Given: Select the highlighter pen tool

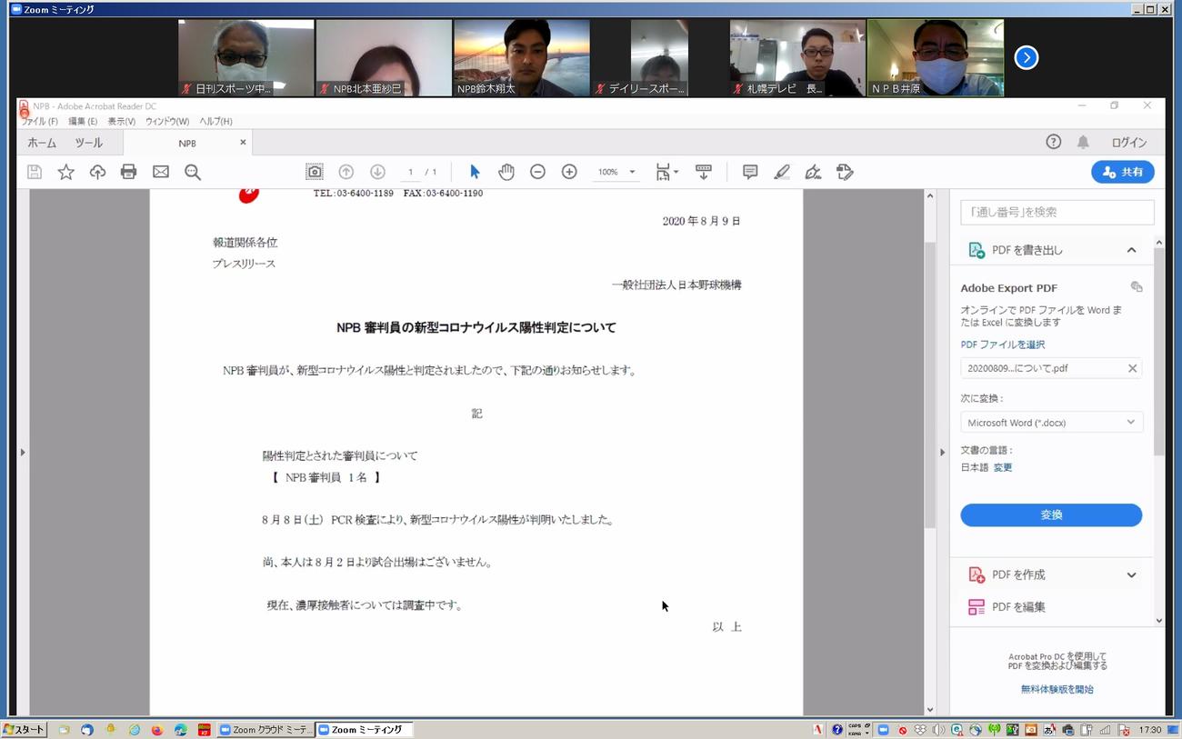Looking at the screenshot, I should coord(782,172).
